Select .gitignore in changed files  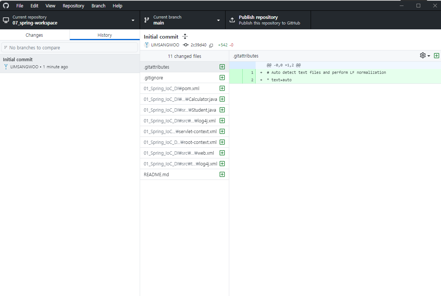point(185,78)
